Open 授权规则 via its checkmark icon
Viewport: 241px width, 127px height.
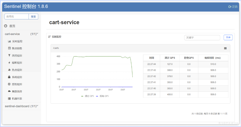click(9, 84)
